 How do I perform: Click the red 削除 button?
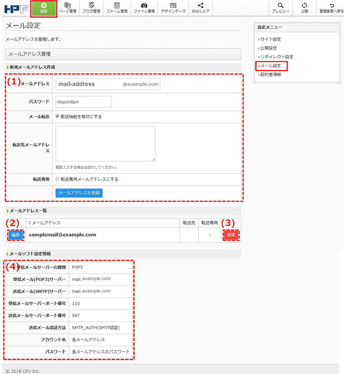pos(231,234)
